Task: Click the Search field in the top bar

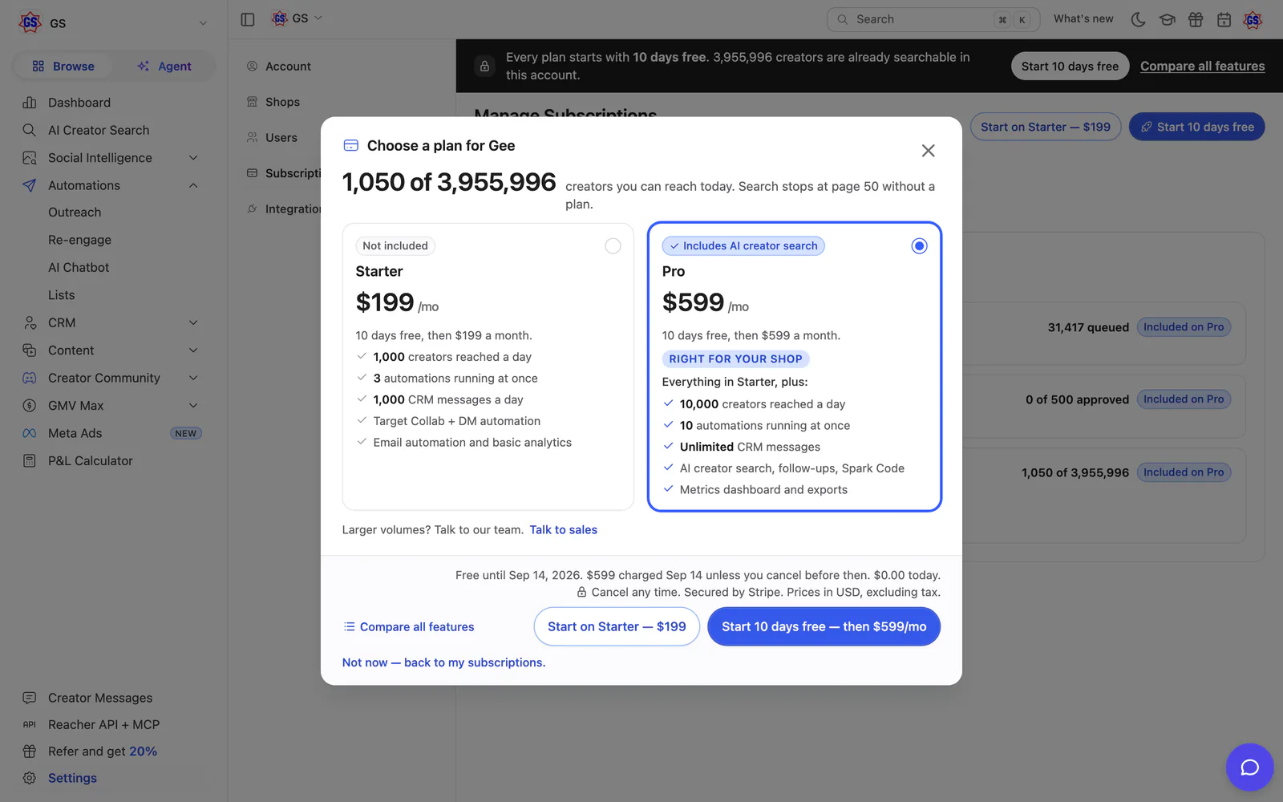Action: coord(933,19)
